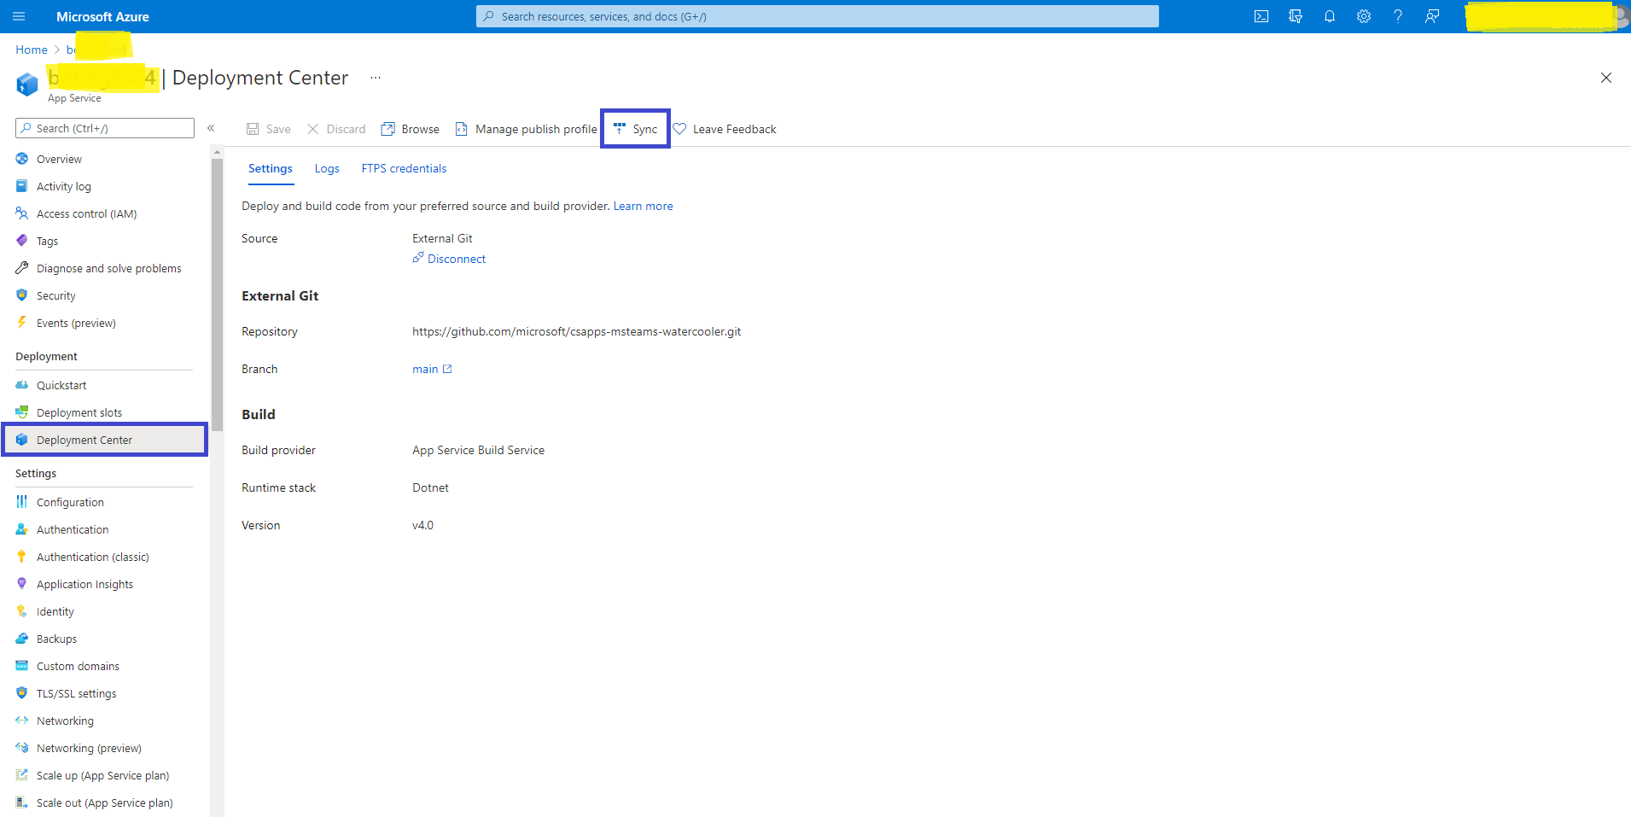Click the sidebar scrollbar up arrow

[x=217, y=152]
